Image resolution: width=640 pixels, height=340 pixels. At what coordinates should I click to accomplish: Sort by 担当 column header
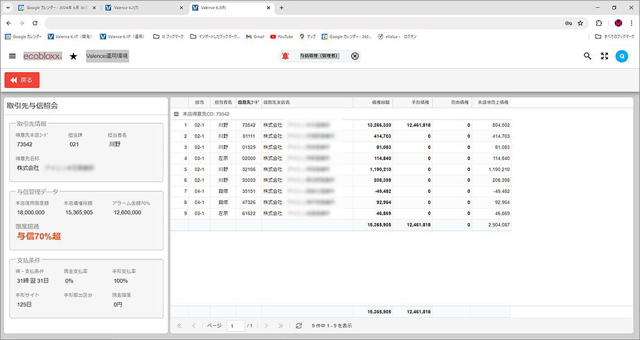click(199, 103)
